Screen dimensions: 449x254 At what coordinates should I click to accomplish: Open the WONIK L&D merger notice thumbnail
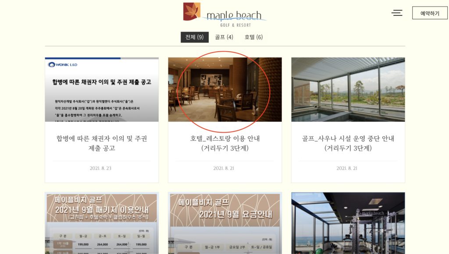click(102, 89)
